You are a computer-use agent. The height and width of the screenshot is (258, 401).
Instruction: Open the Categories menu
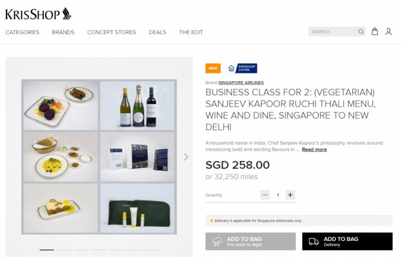point(22,32)
